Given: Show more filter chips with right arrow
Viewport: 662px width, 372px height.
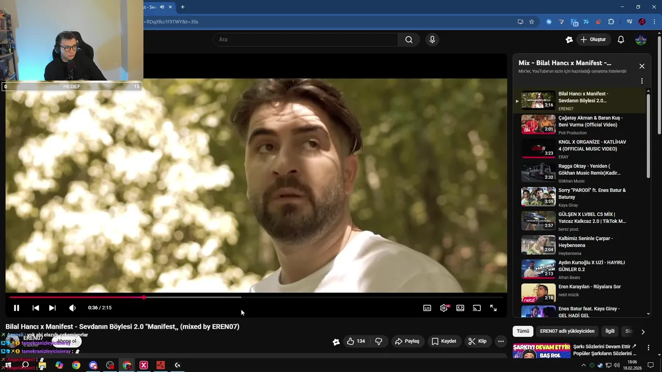Looking at the screenshot, I should point(643,332).
